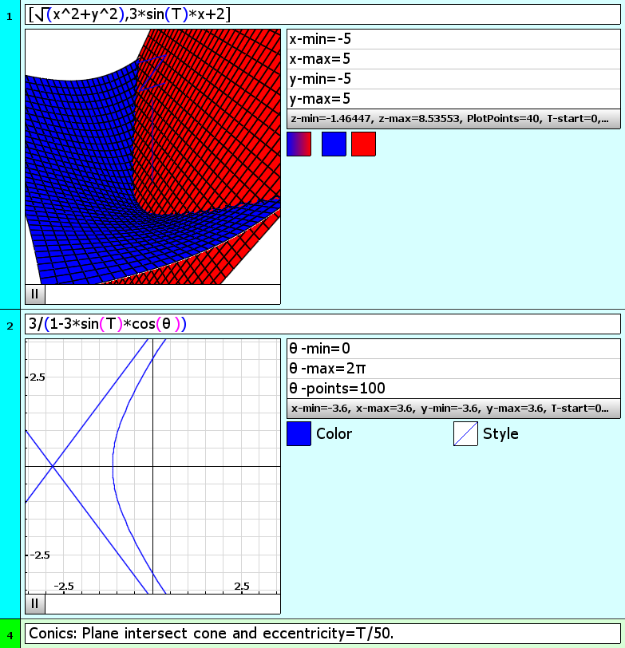Expand the polar plot x-min, x-max settings bar
Image resolution: width=625 pixels, height=648 pixels.
[453, 409]
